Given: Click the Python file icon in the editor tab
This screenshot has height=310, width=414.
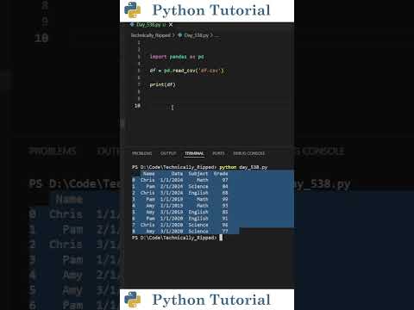Looking at the screenshot, I should pyautogui.click(x=132, y=25).
